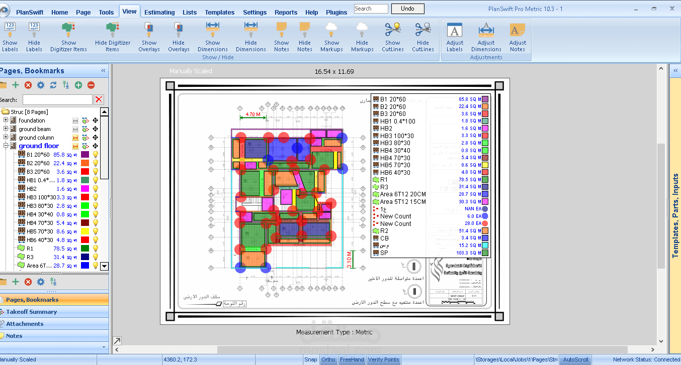Toggle Snap in status bar
The image size is (681, 365).
point(311,359)
